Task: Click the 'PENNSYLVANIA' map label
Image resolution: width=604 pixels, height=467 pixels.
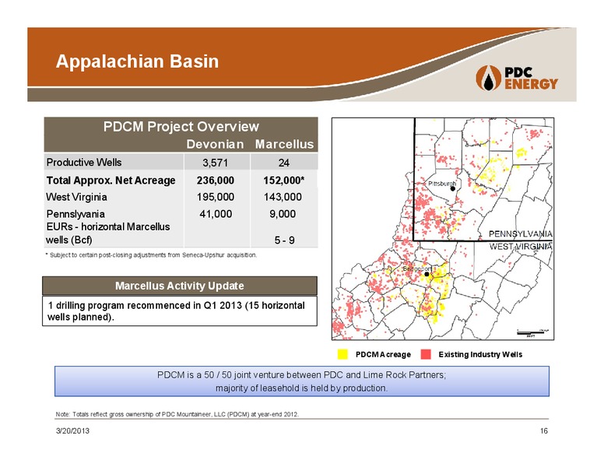Action: click(x=521, y=233)
